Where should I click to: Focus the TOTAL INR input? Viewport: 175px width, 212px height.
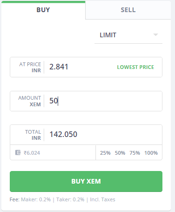pyautogui.click(x=104, y=135)
